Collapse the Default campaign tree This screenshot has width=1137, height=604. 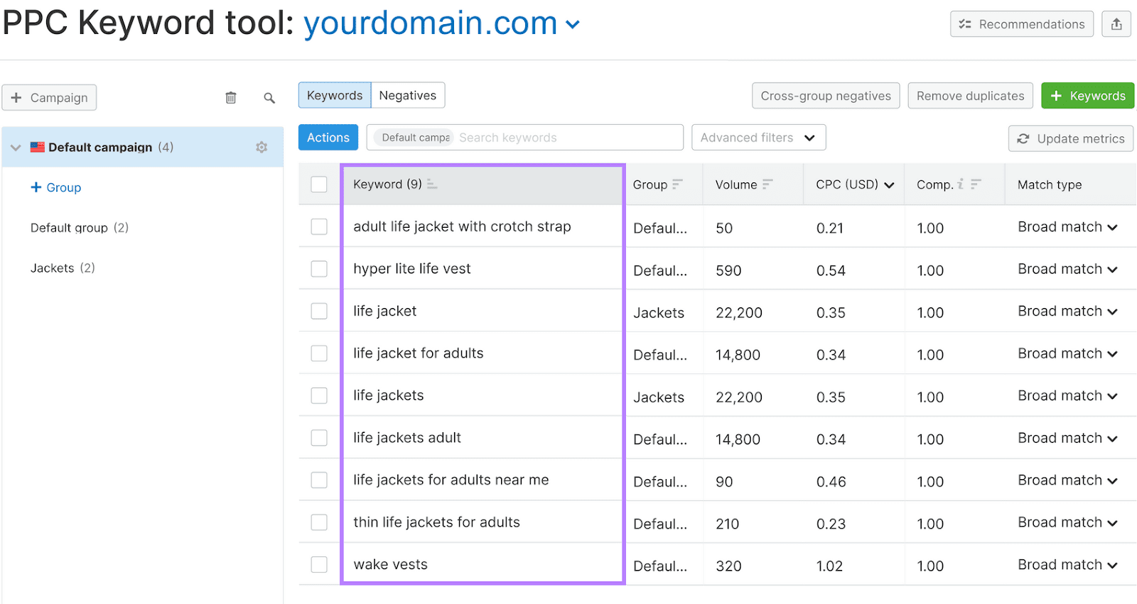coord(16,148)
